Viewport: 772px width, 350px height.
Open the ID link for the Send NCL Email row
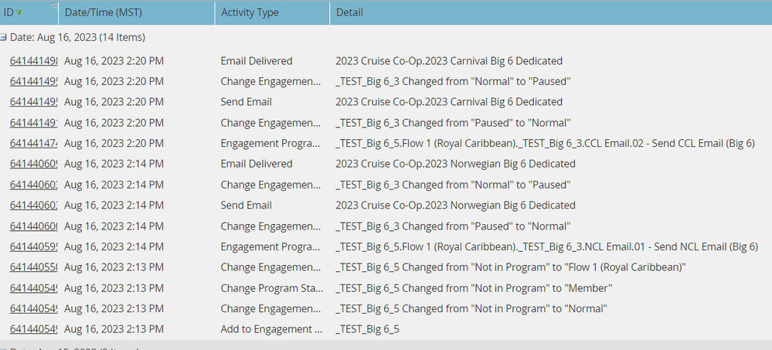click(32, 246)
